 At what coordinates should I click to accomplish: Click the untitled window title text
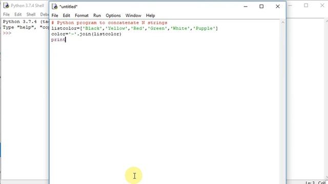68,7
